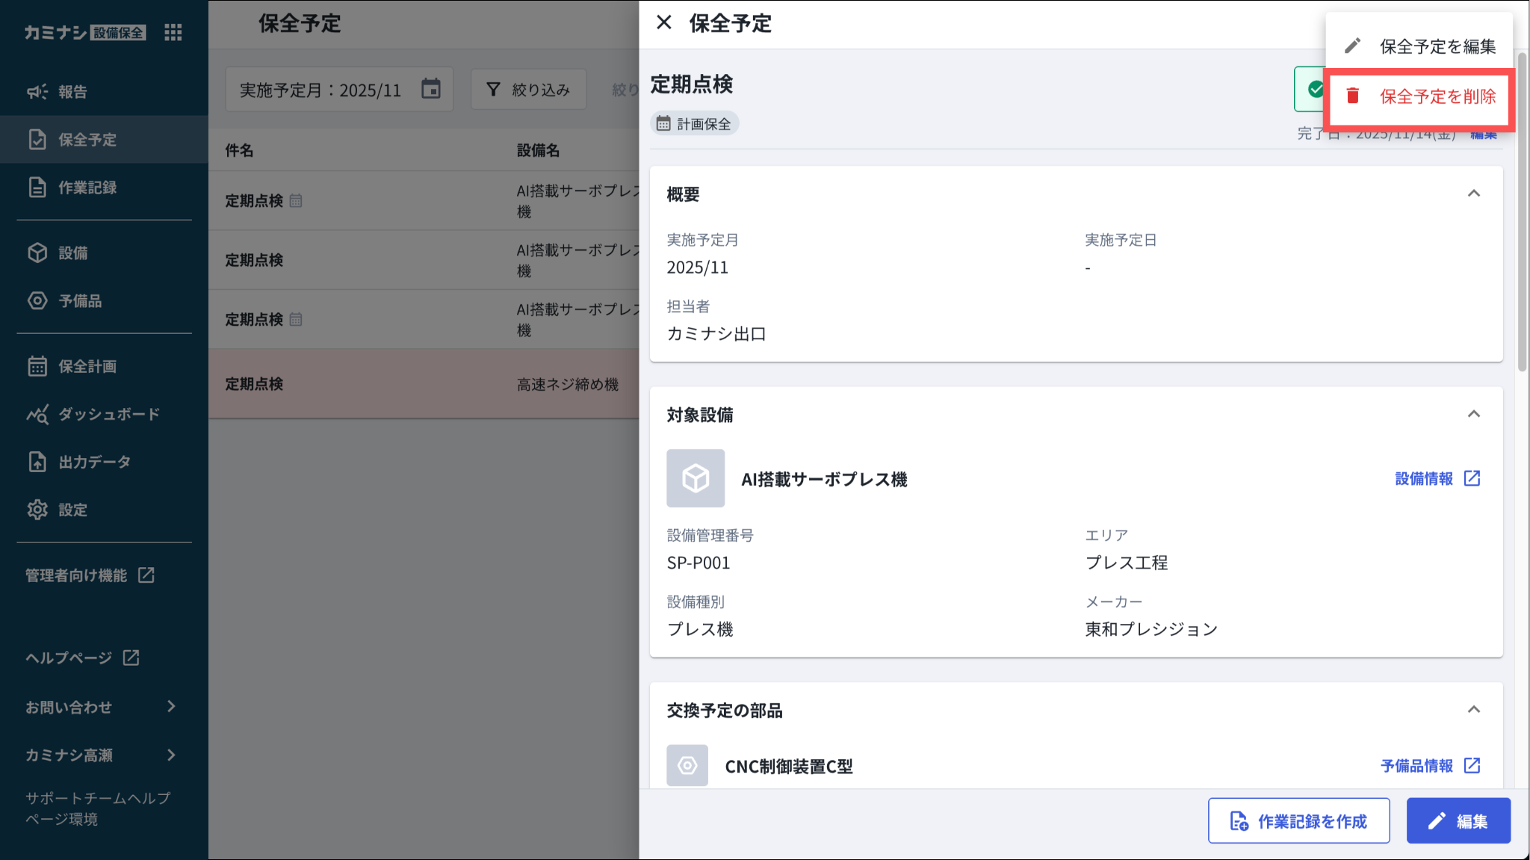1530x860 pixels.
Task: Open 報告 from the sidebar megaphone icon
Action: (38, 92)
